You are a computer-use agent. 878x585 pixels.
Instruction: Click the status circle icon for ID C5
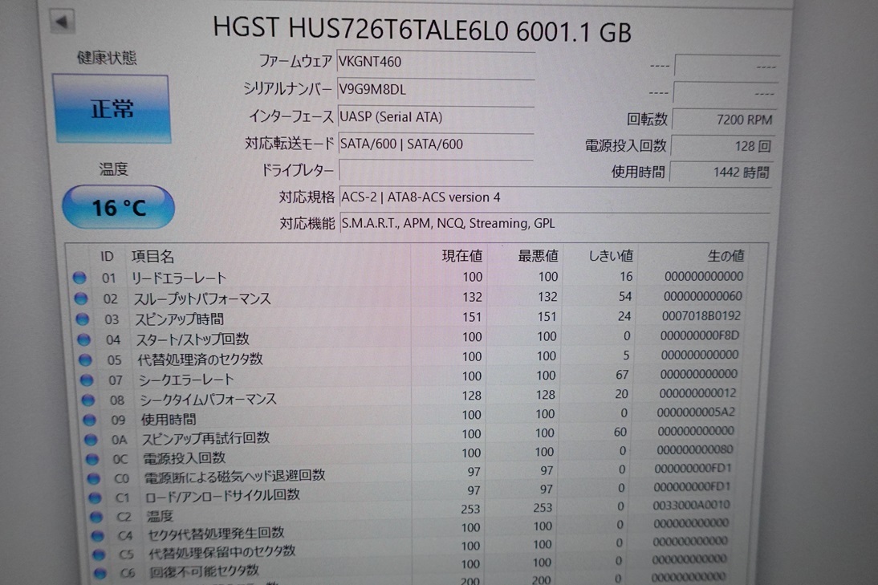tap(99, 555)
